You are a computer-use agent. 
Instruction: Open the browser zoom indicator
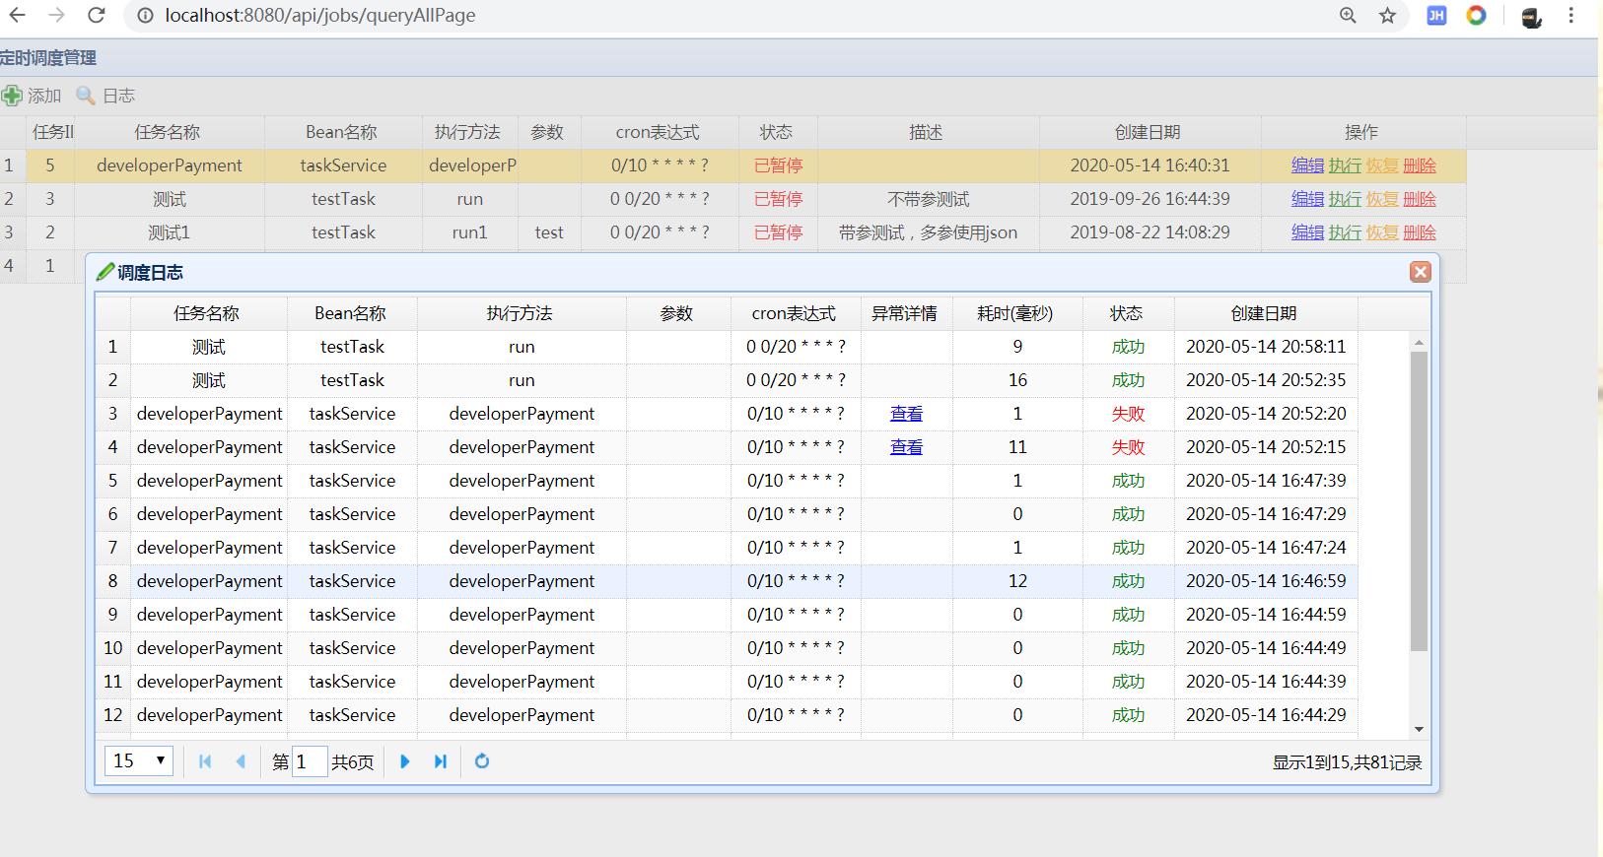click(1348, 15)
